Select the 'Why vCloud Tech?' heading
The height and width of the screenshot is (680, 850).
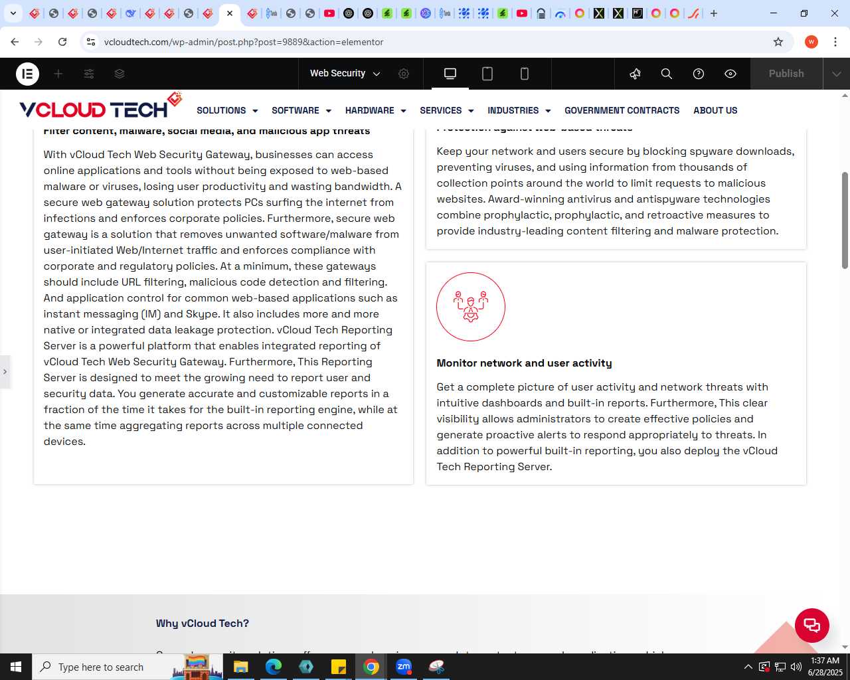click(203, 624)
